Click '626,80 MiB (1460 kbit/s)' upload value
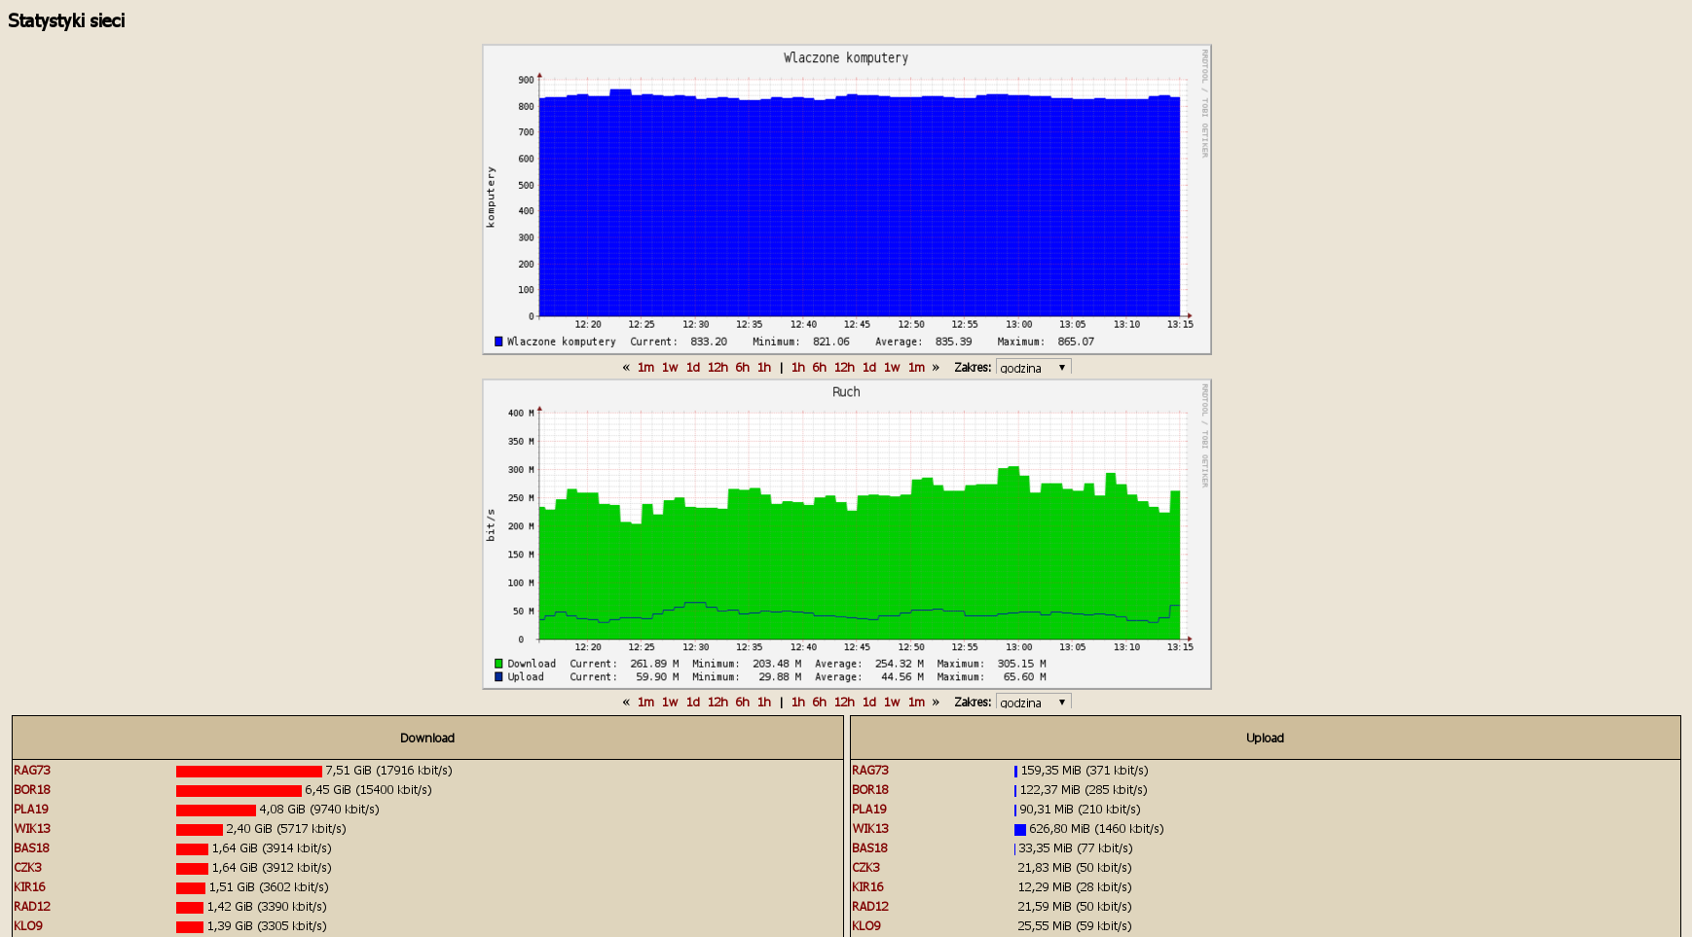1692x937 pixels. tap(1096, 829)
